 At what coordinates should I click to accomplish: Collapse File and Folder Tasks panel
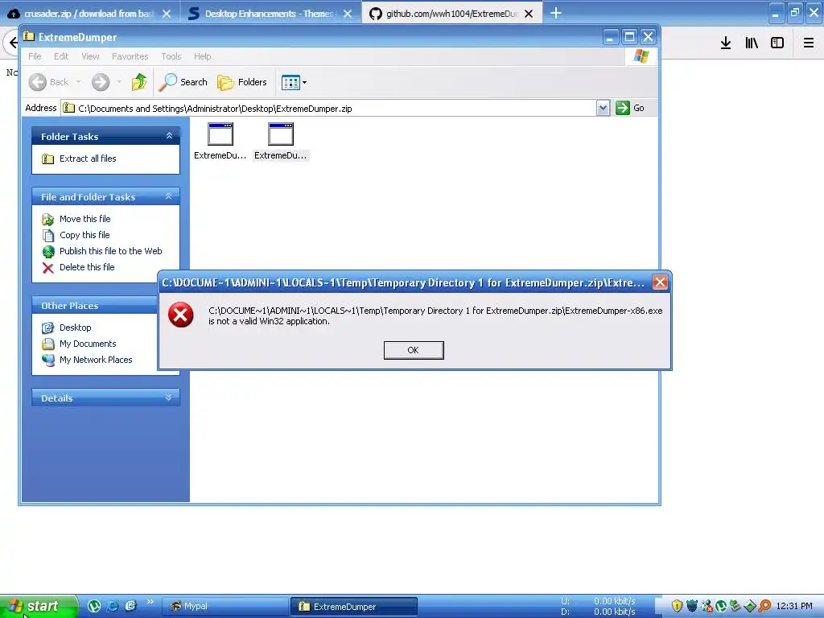tap(169, 196)
